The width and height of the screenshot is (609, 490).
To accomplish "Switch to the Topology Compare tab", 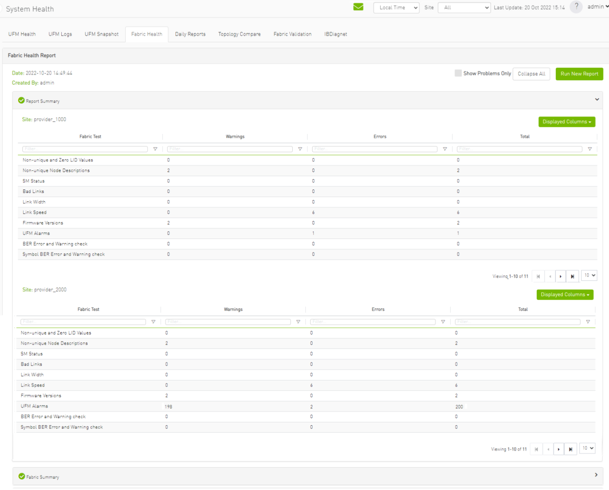I will point(239,34).
